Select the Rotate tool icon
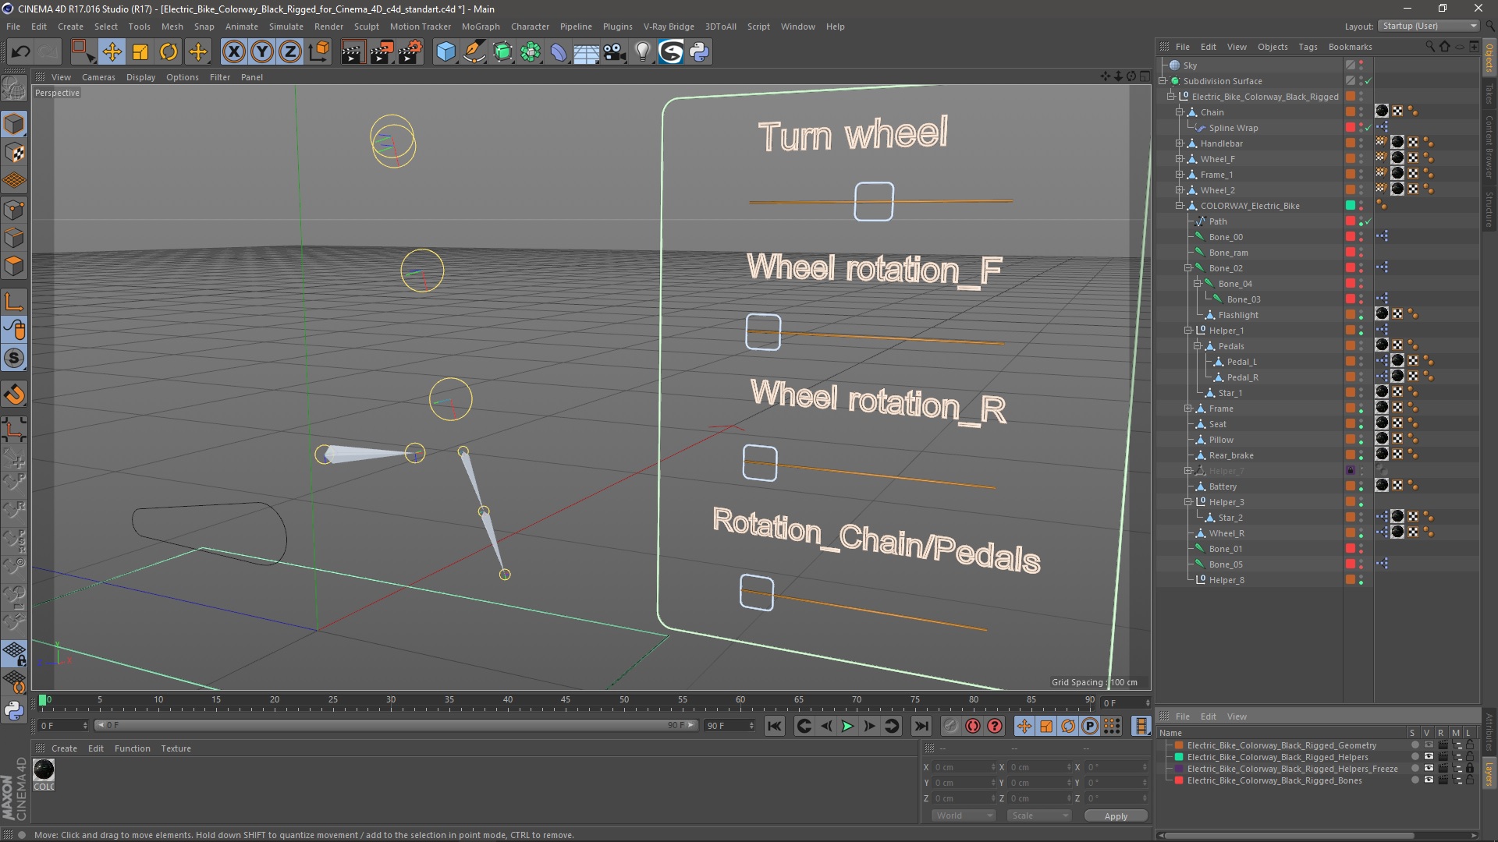Screen dimensions: 1498x842 [x=169, y=52]
